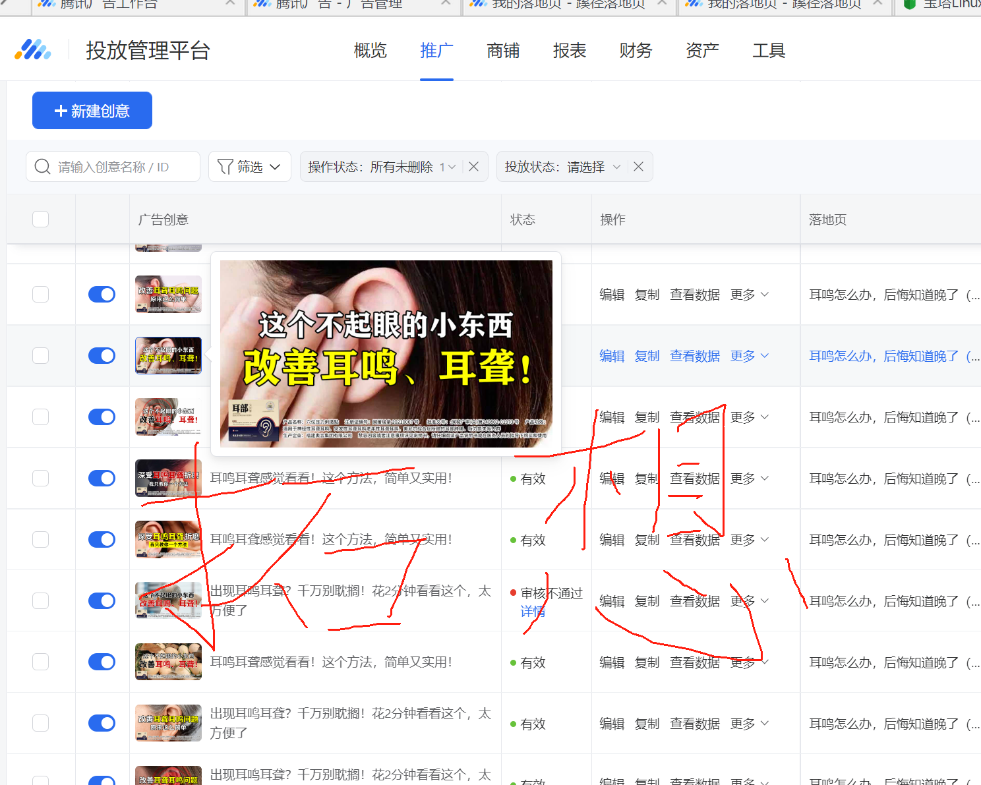Image resolution: width=981 pixels, height=785 pixels.
Task: Click the 广告创意 column header
Action: point(163,219)
